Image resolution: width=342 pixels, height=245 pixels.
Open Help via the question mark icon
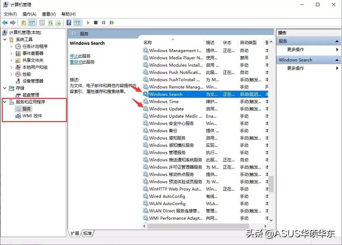point(69,23)
